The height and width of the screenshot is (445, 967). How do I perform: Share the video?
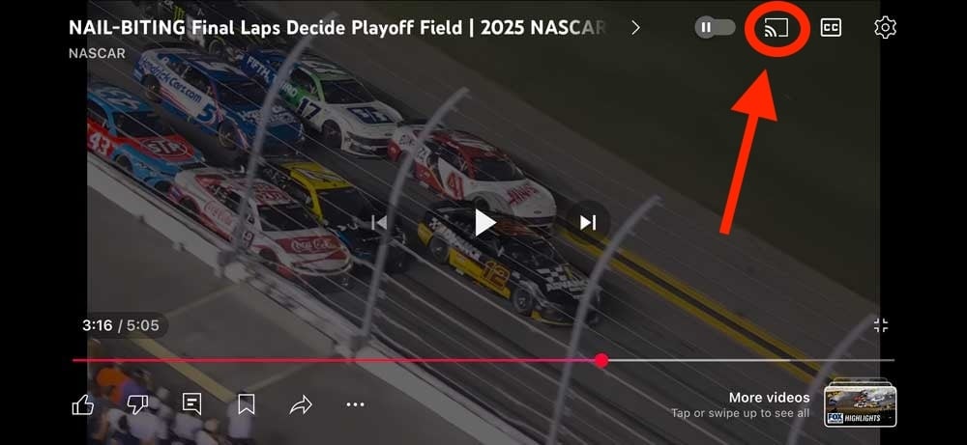point(301,404)
